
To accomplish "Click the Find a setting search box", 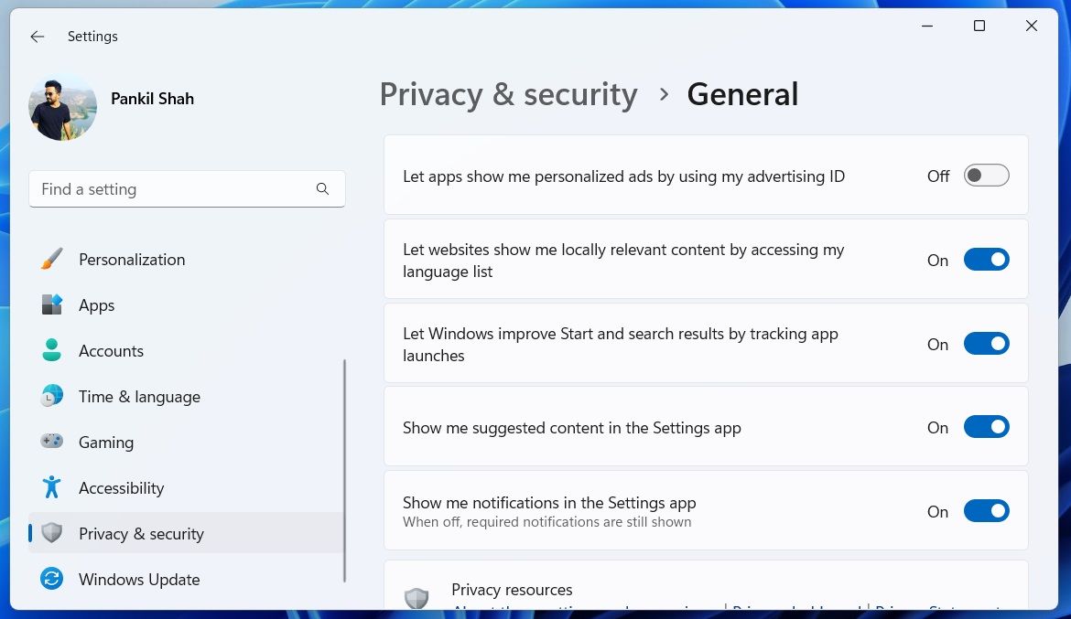I will pos(187,189).
